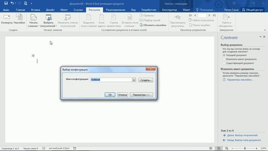Switch to web layout view icon
268x151 pixels.
pyautogui.click(x=227, y=148)
